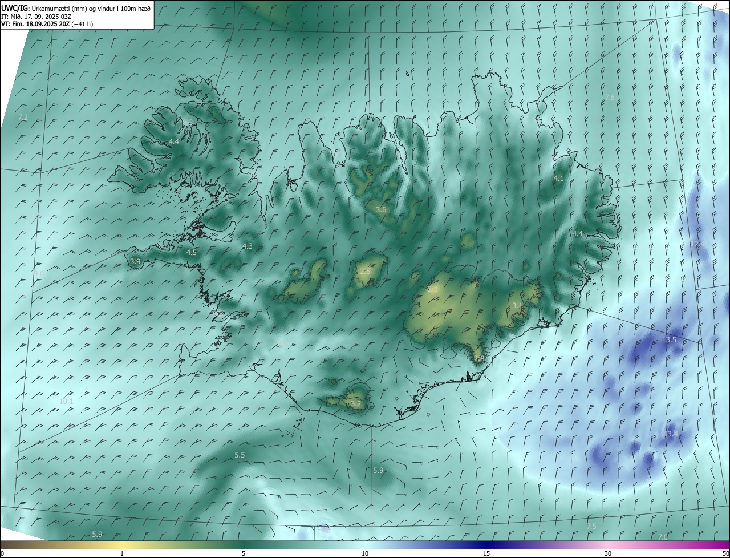Viewport: 730px width, 558px height.
Task: Click the valid time 'VT: Fim. 18.09.2025 20Z'
Action: pos(35,24)
